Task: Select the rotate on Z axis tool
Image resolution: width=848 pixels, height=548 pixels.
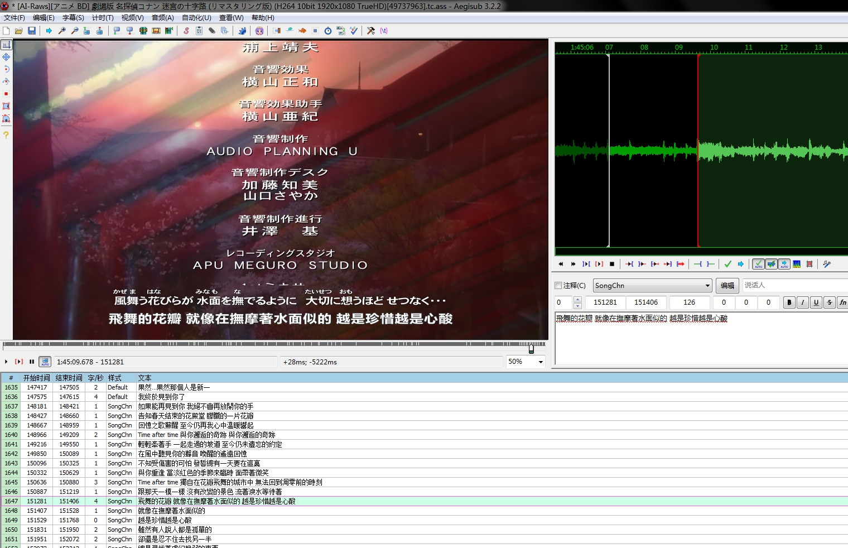Action: tap(6, 69)
